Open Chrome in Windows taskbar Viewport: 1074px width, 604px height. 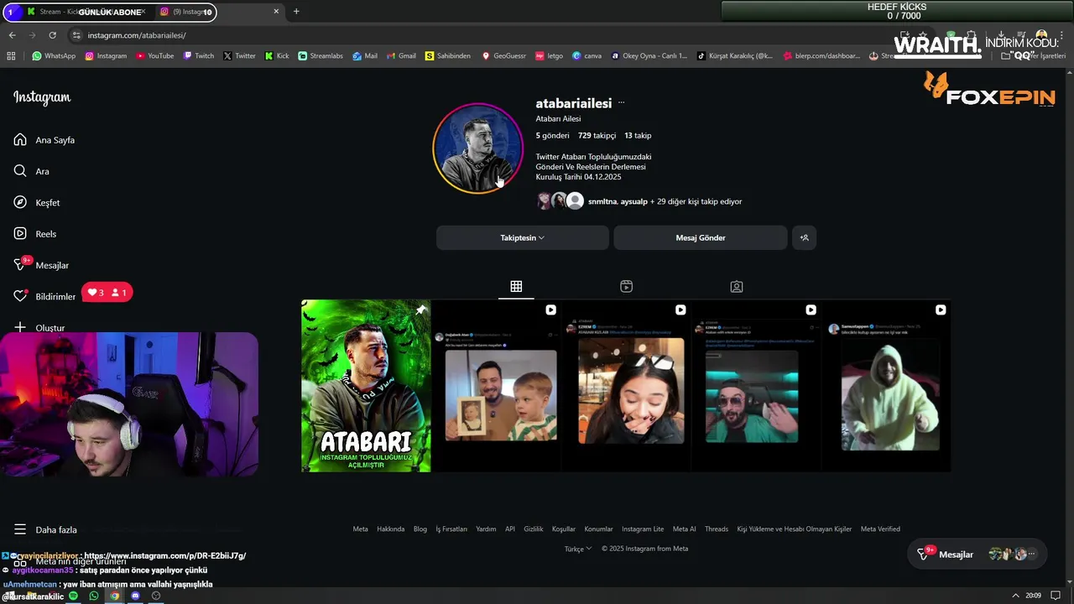[x=114, y=596]
